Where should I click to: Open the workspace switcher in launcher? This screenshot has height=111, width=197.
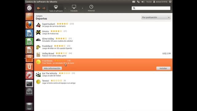(x=29, y=92)
